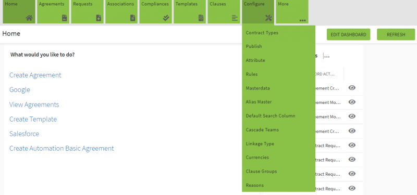This screenshot has height=195, width=417.
Task: Click the Configure text label on its tile
Action: 254,4
